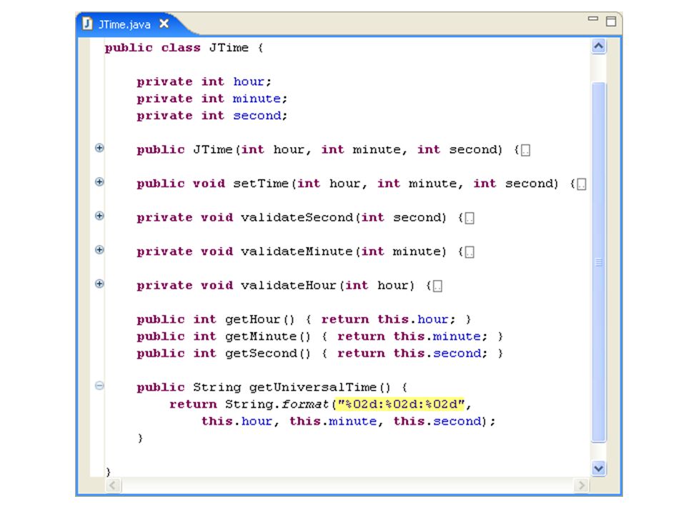
Task: Click the 'getUniversalTime' method name
Action: (x=313, y=387)
